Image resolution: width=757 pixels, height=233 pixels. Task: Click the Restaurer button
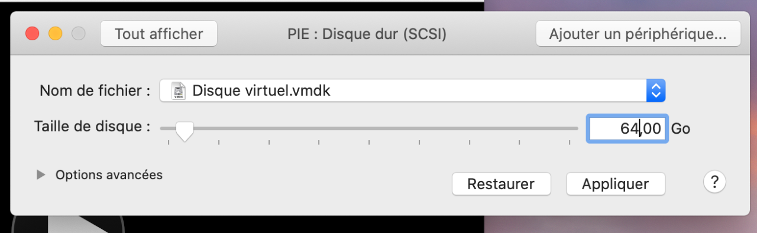pyautogui.click(x=501, y=184)
